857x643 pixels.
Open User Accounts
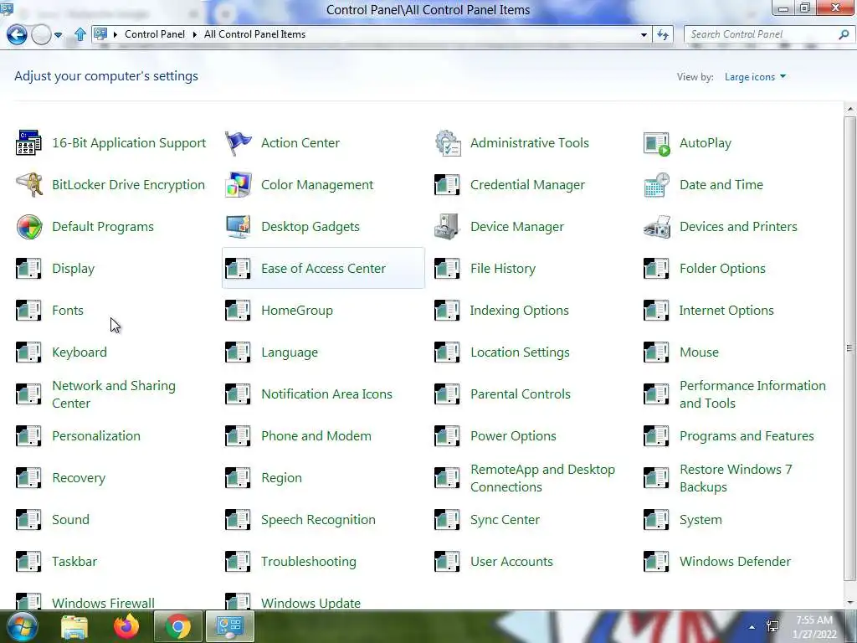click(x=511, y=562)
